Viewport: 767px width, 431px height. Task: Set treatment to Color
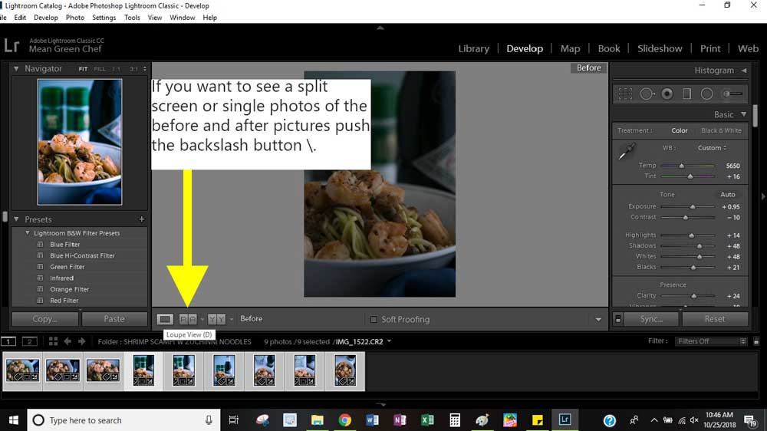pyautogui.click(x=679, y=130)
